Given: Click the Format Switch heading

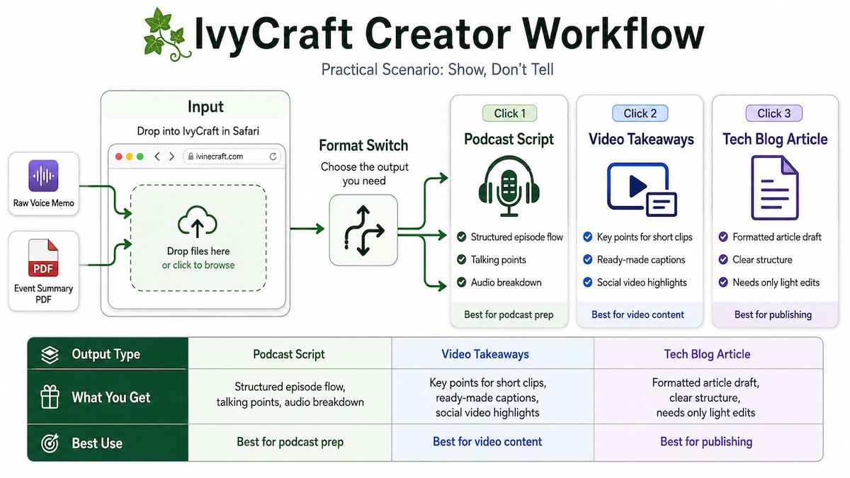Looking at the screenshot, I should coord(363,145).
